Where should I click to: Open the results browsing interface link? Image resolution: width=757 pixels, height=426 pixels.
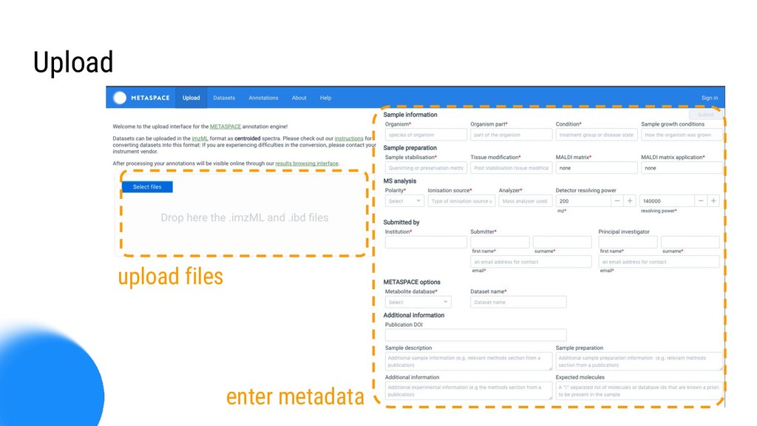tap(307, 163)
